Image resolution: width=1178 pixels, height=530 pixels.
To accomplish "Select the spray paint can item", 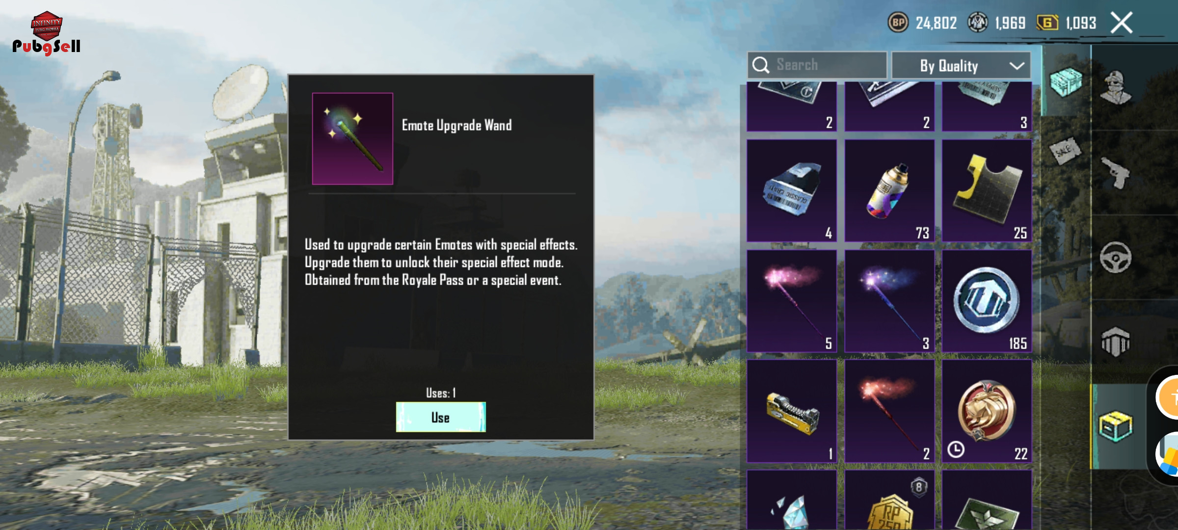I will (x=889, y=190).
